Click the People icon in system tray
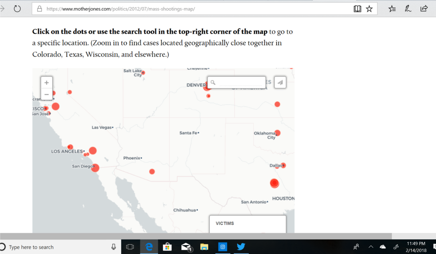Viewport: 436px width, 254px height. [356, 247]
